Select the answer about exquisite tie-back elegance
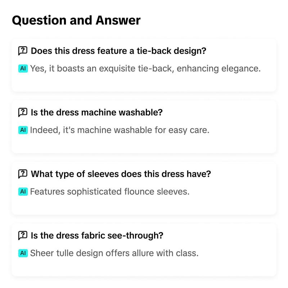The image size is (288, 288). (x=145, y=69)
